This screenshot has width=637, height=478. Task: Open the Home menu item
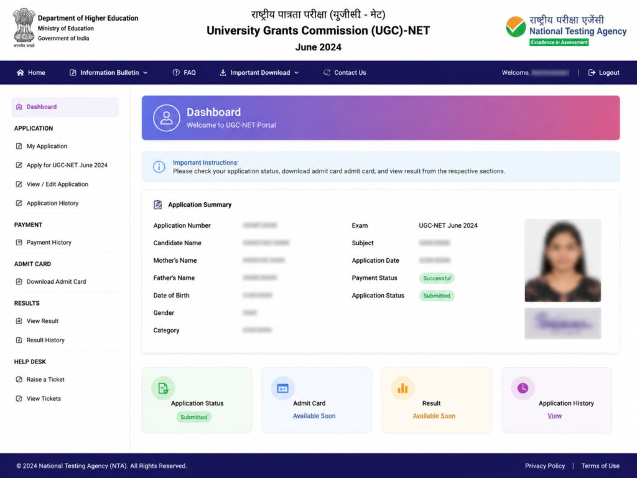(x=31, y=72)
